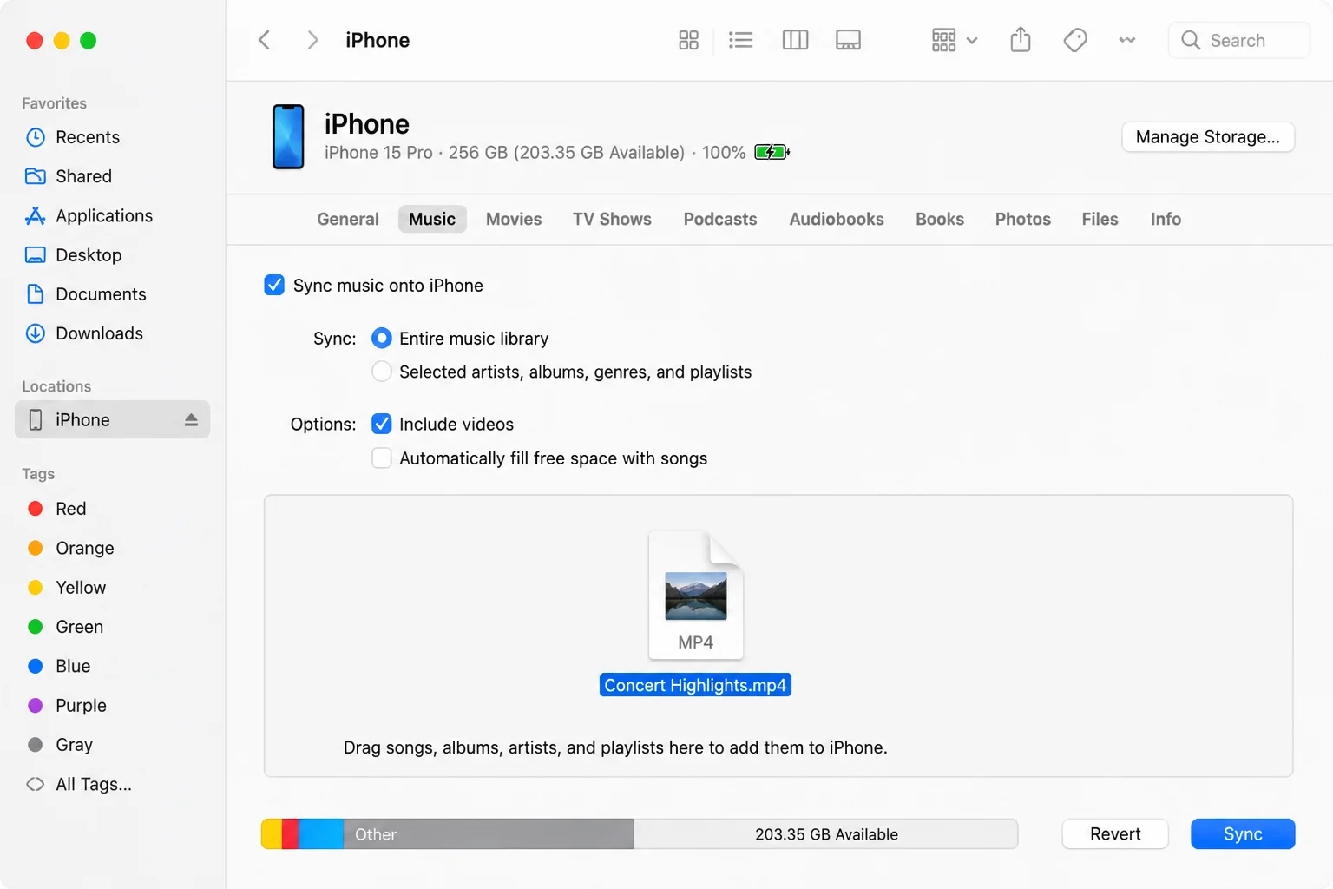Click the blue Sync button

[1243, 834]
